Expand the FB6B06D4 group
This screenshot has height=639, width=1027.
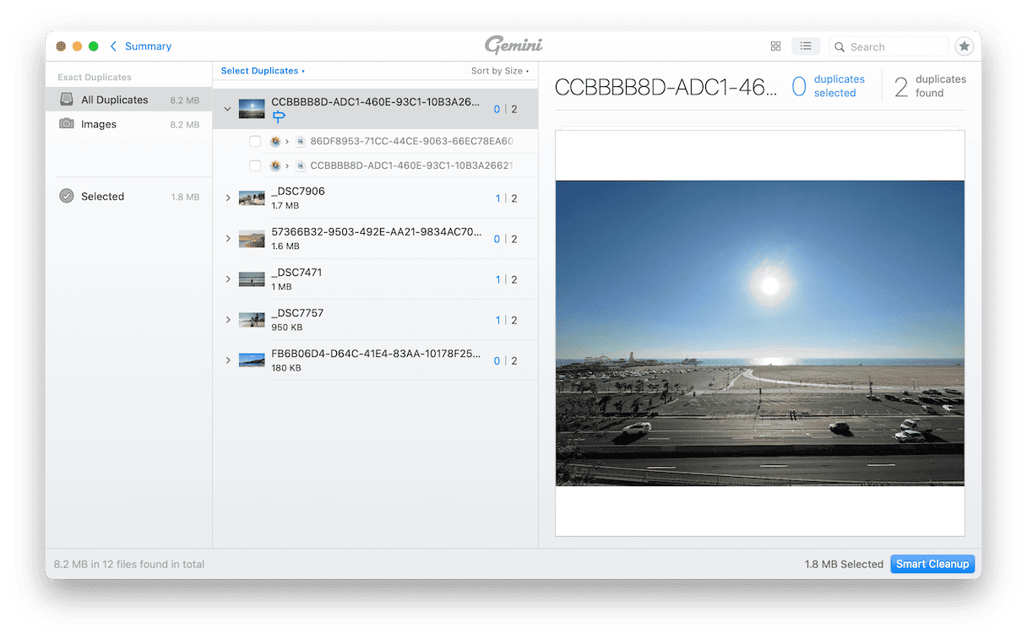pos(228,360)
